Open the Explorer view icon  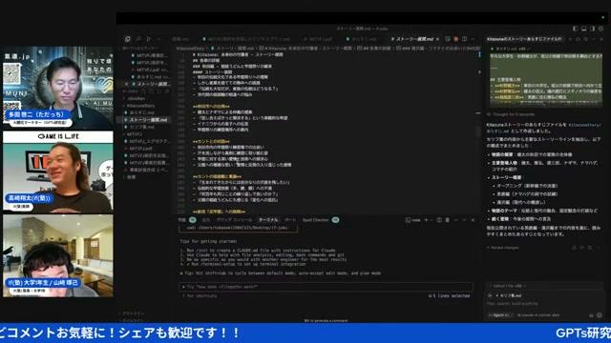(127, 39)
